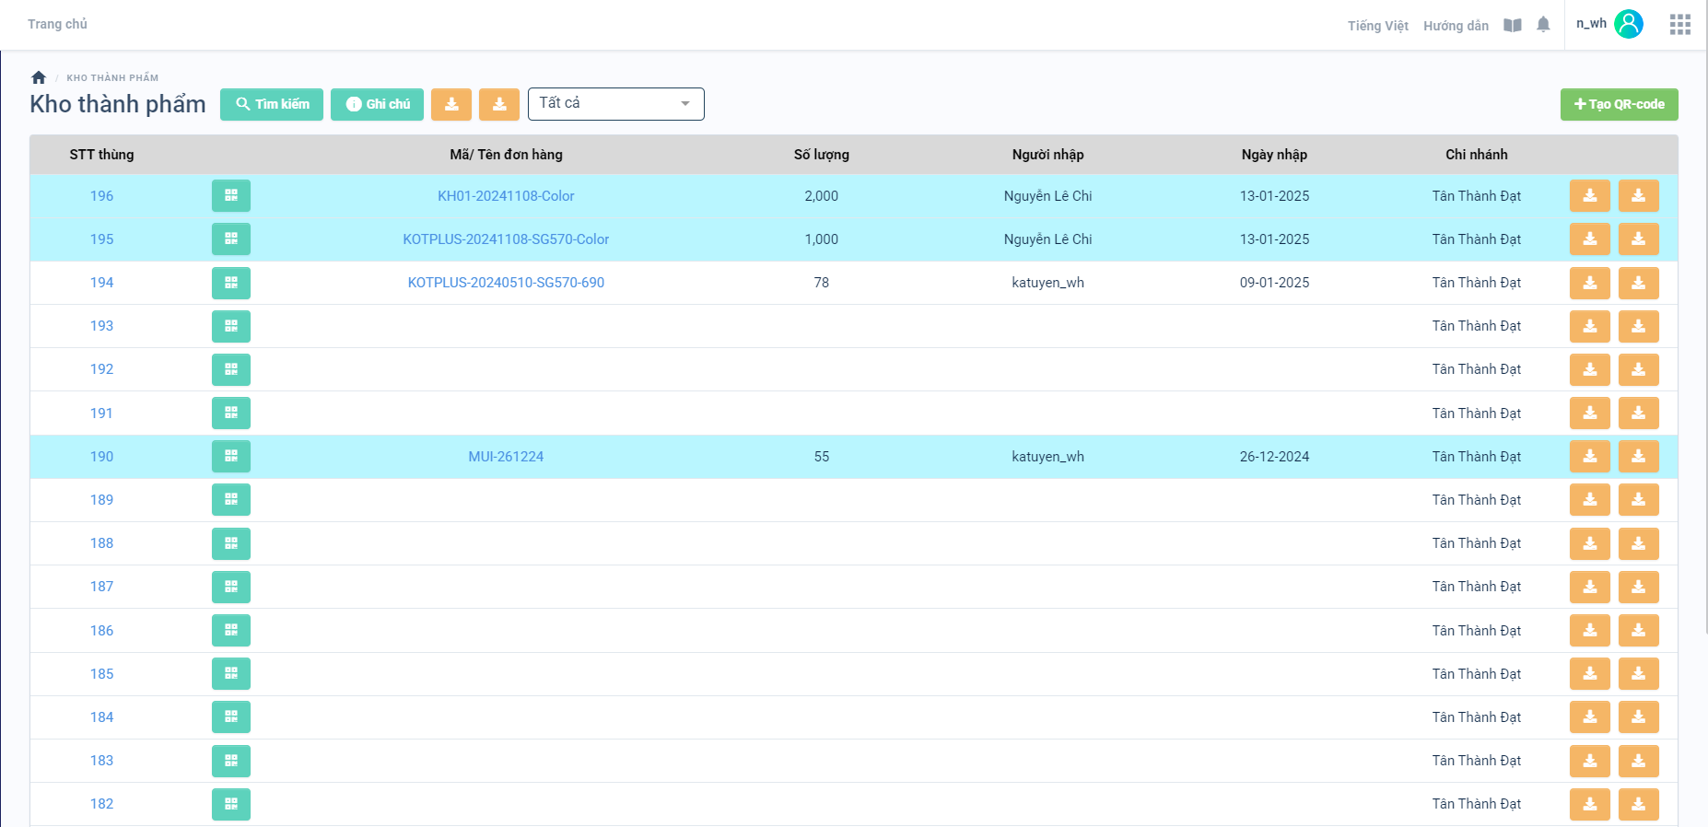Click first download icon in row 183
The image size is (1708, 827).
click(1590, 761)
